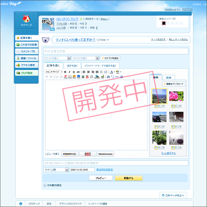207x207 pixels.
Task: Open the PAINT palette tool
Action: coord(74,77)
